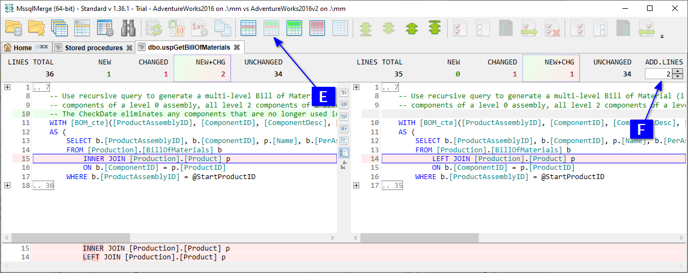Filter right pane by NEW+CHG lines
This screenshot has width=688, height=273.
pos(551,68)
